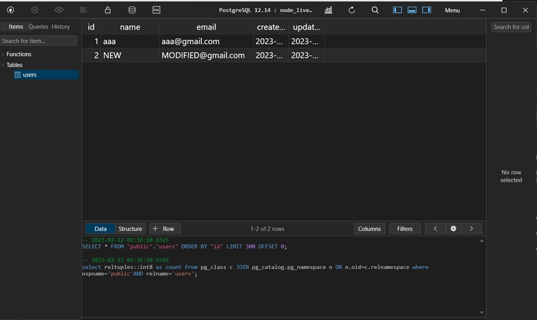Image resolution: width=537 pixels, height=320 pixels.
Task: Open the Columns button
Action: (369, 228)
